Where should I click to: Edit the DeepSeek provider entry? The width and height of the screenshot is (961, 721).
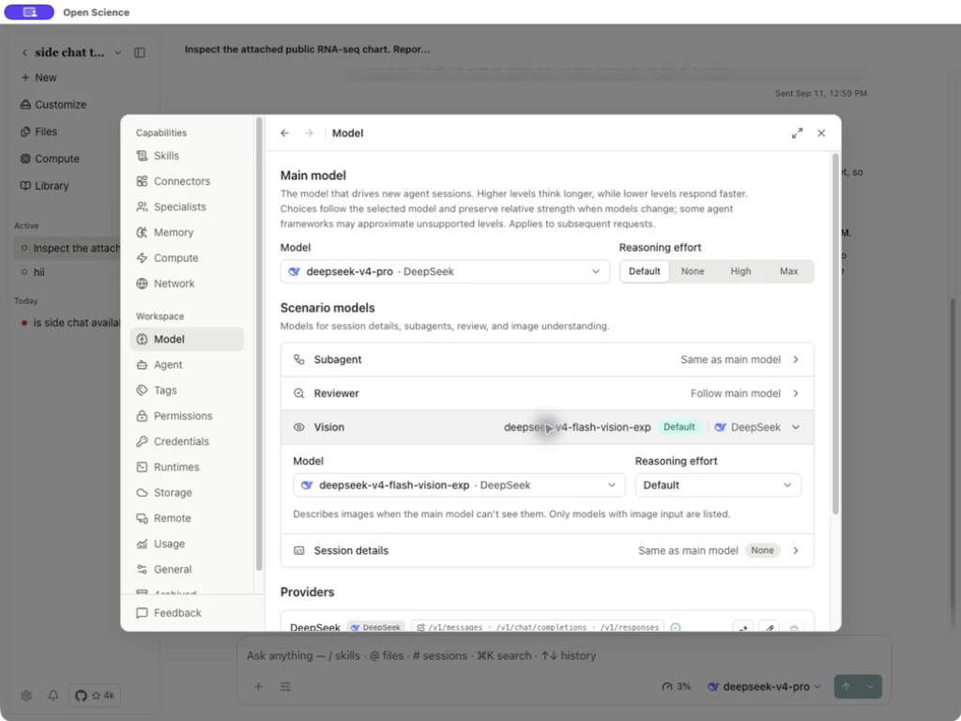click(x=769, y=627)
